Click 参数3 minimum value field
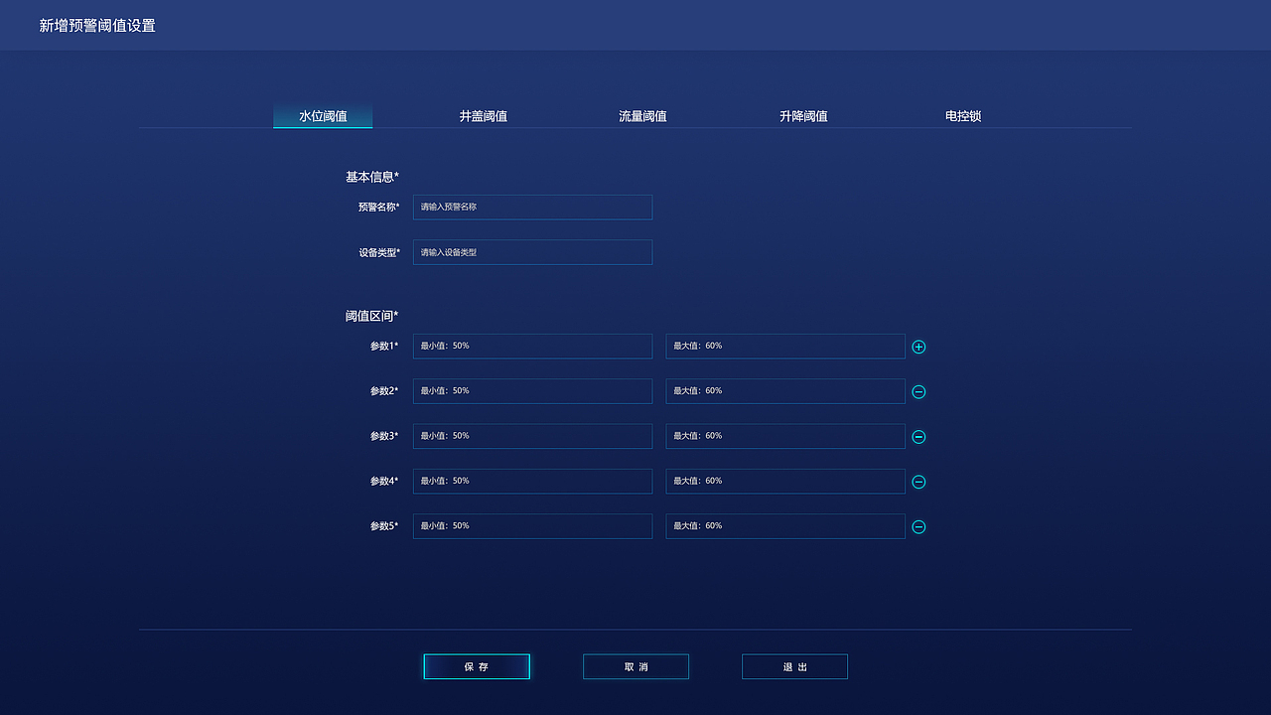This screenshot has width=1271, height=715. tap(532, 436)
